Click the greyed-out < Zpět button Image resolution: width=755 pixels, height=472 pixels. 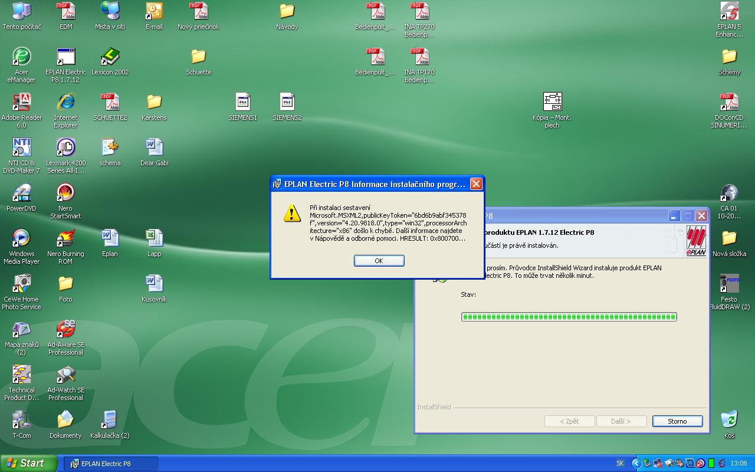[569, 421]
